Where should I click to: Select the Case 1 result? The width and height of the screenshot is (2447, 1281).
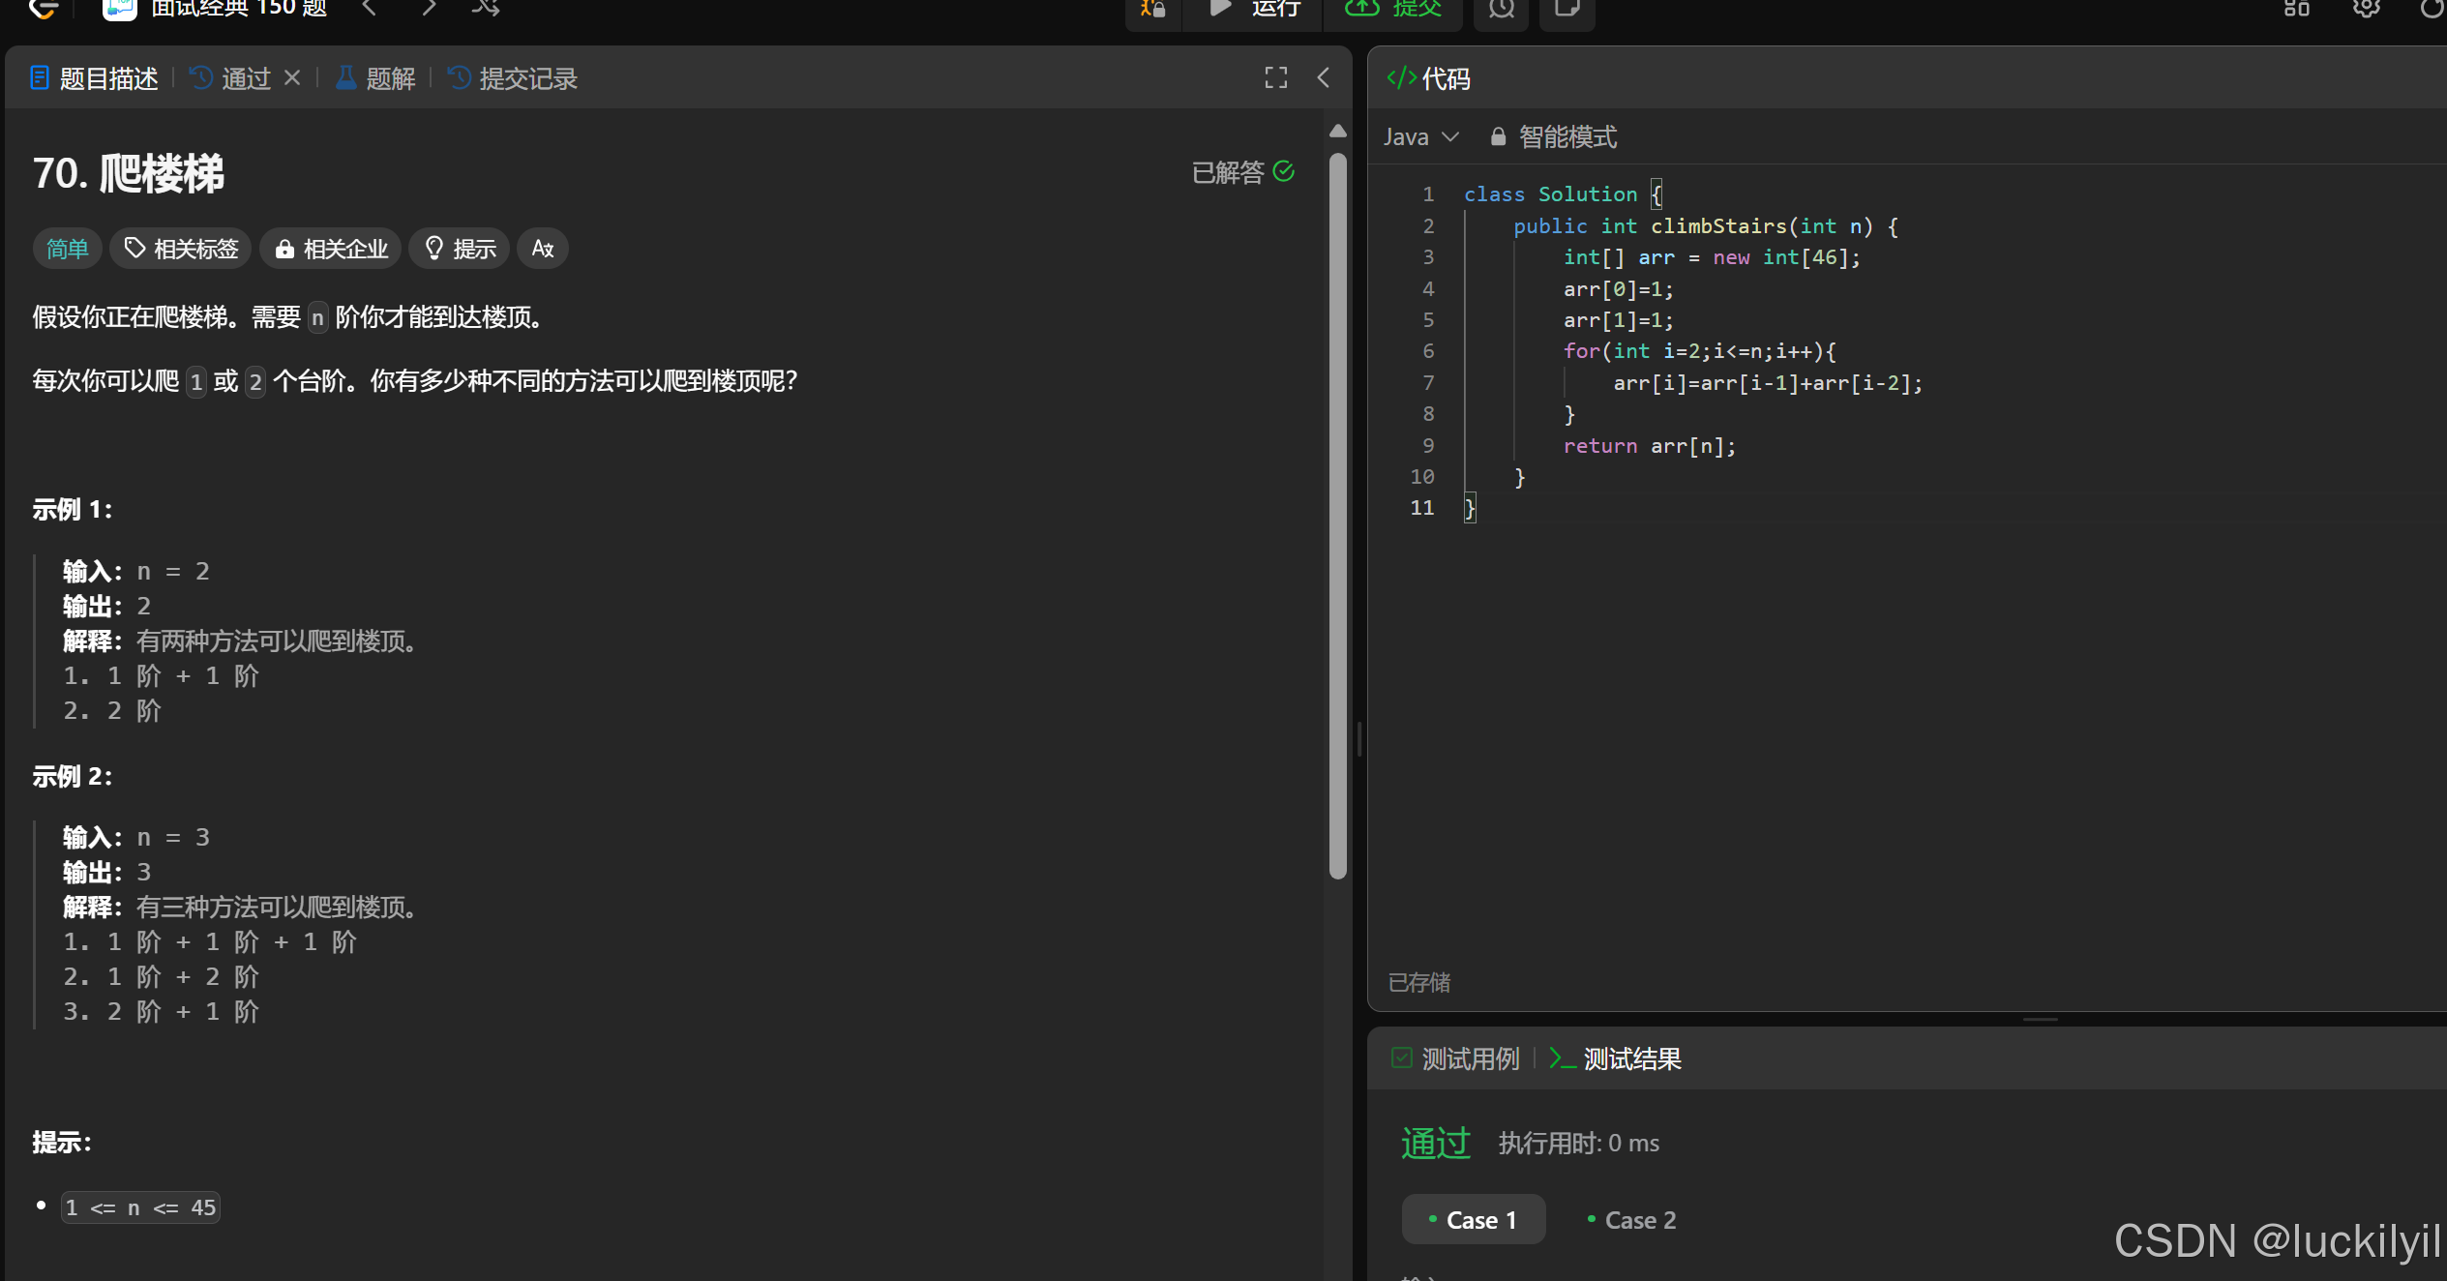pyautogui.click(x=1473, y=1220)
